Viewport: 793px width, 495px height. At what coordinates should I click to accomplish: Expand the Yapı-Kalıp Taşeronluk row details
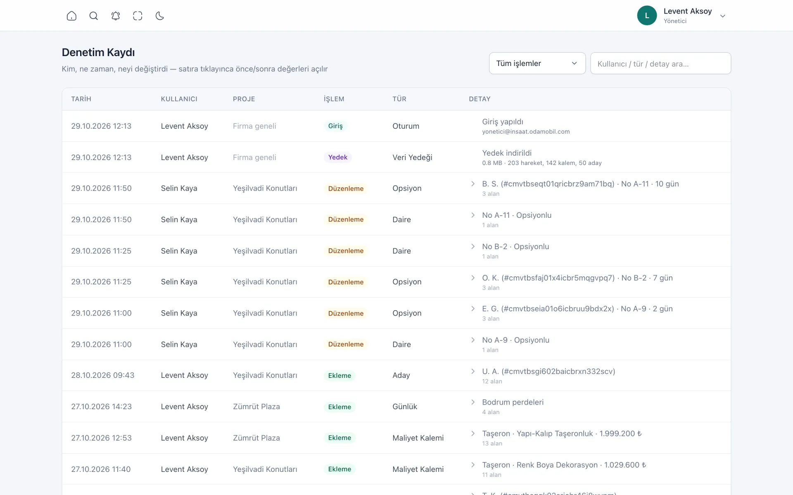click(473, 434)
